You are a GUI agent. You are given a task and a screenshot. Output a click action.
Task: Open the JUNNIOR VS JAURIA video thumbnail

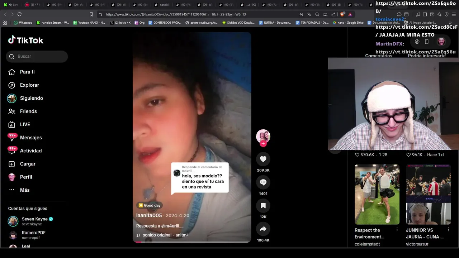428,195
